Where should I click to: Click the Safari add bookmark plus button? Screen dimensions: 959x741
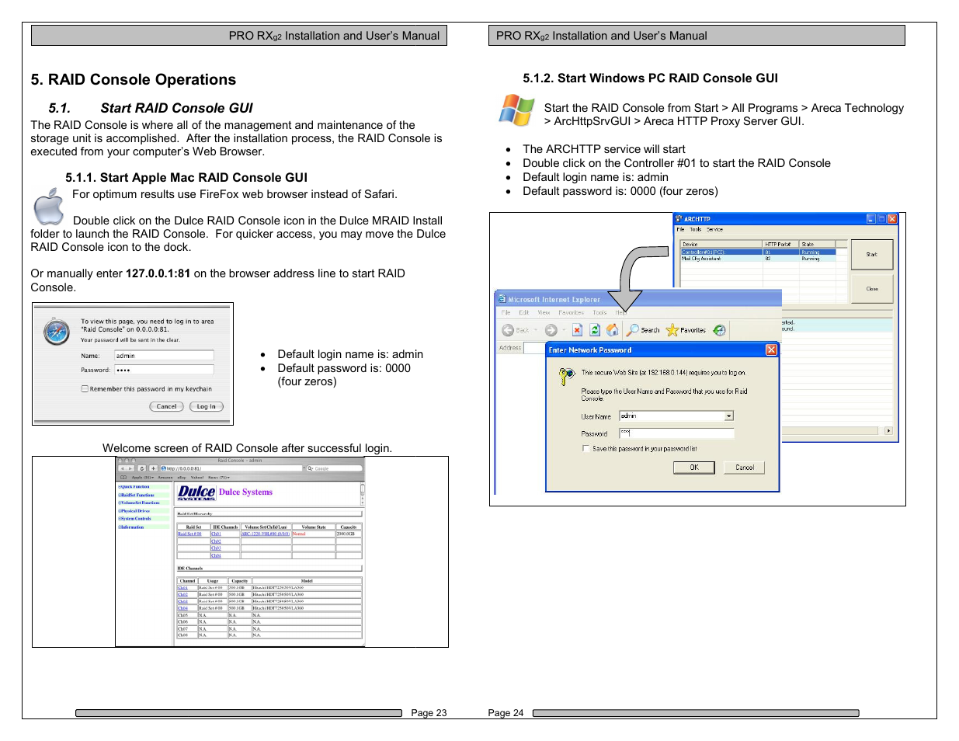(153, 468)
